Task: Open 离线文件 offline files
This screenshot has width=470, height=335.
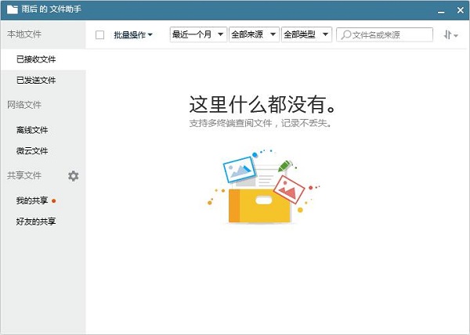Action: tap(32, 130)
